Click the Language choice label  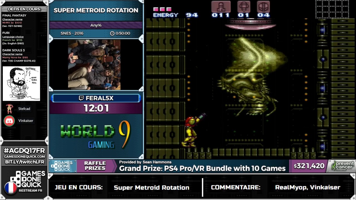13,37
